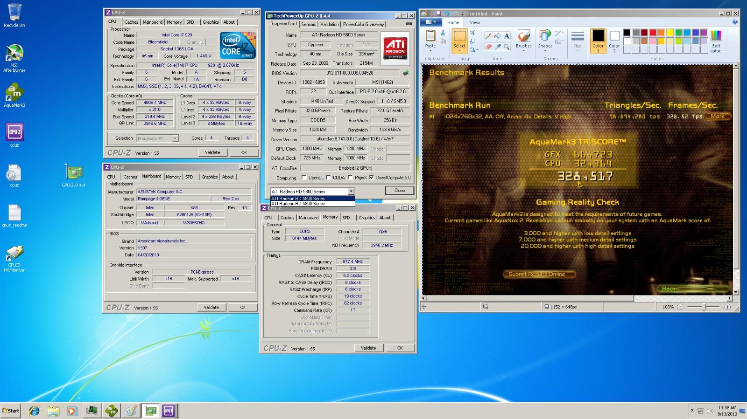
Task: Expand the Select tool dropdown arrow
Action: [459, 50]
